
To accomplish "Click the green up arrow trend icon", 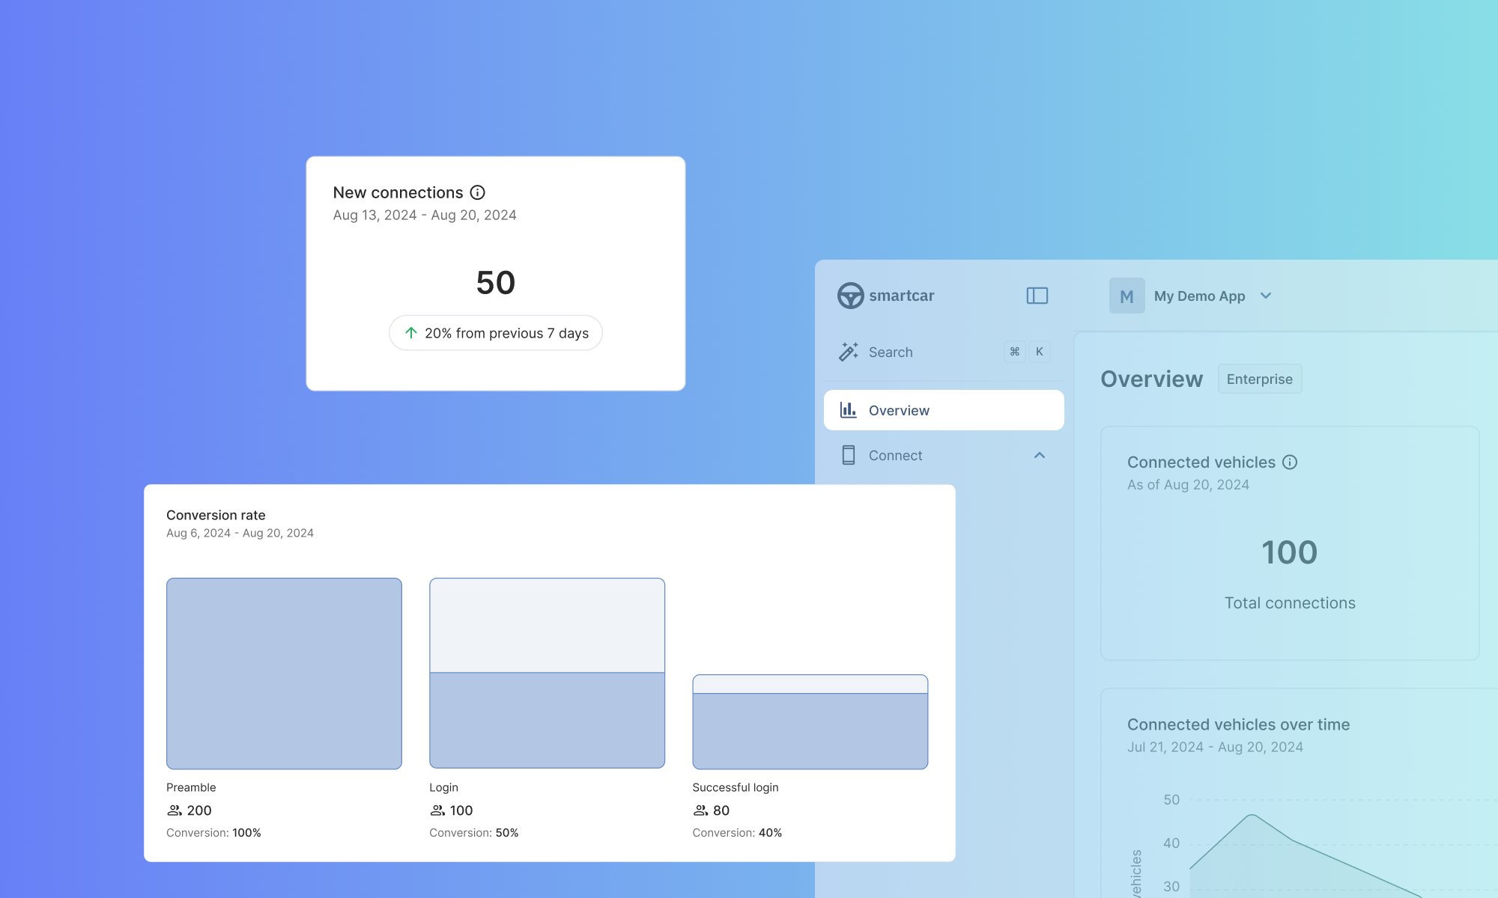I will [411, 333].
